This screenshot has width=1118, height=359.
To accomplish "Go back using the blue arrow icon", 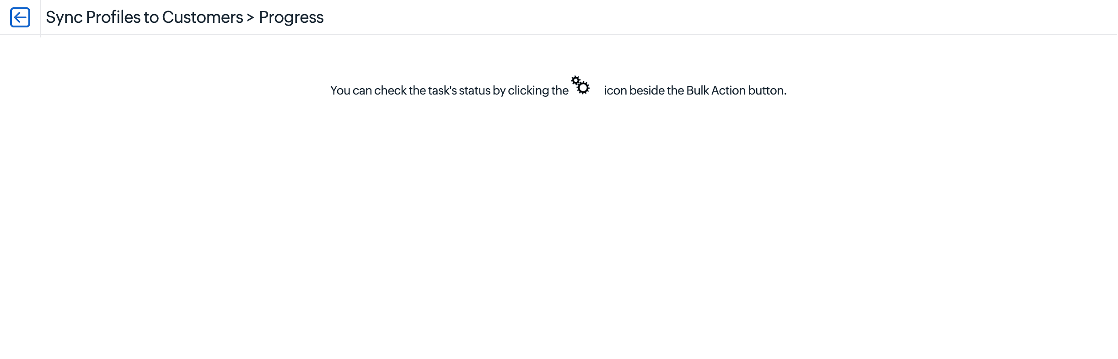I will point(20,17).
